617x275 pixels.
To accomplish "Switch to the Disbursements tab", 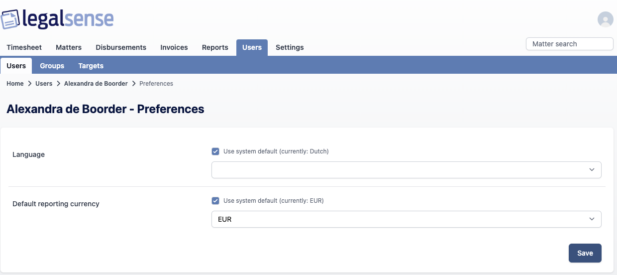I will pyautogui.click(x=121, y=47).
